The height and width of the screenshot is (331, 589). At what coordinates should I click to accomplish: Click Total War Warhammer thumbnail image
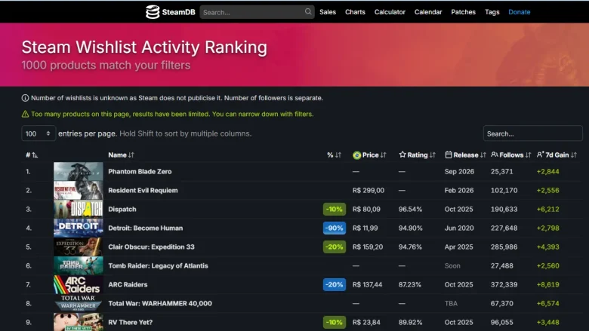point(78,303)
